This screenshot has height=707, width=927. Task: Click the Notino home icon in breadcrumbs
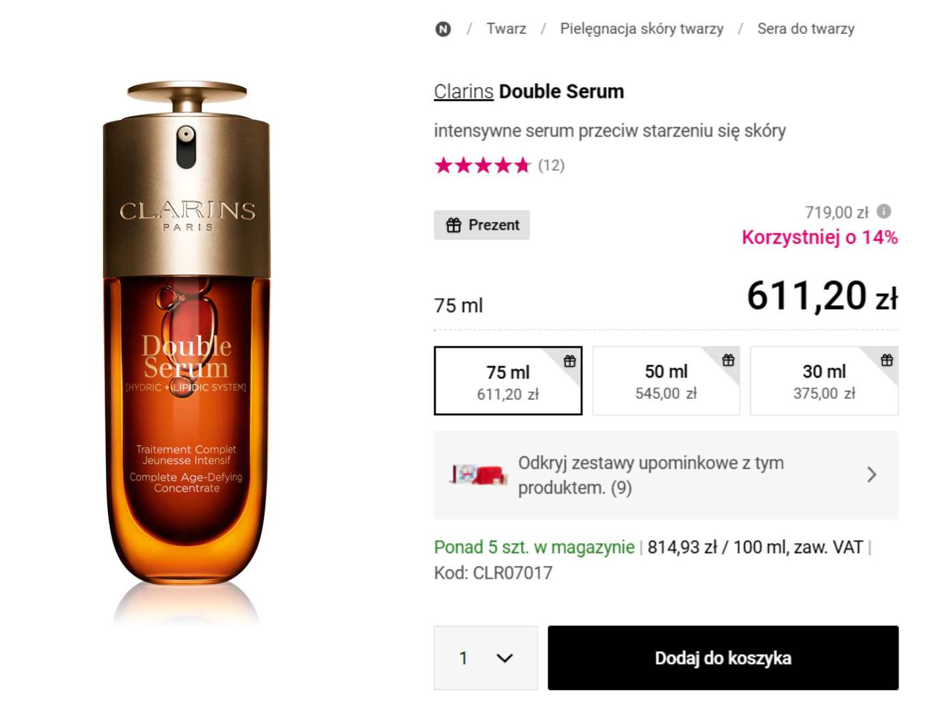click(x=443, y=29)
